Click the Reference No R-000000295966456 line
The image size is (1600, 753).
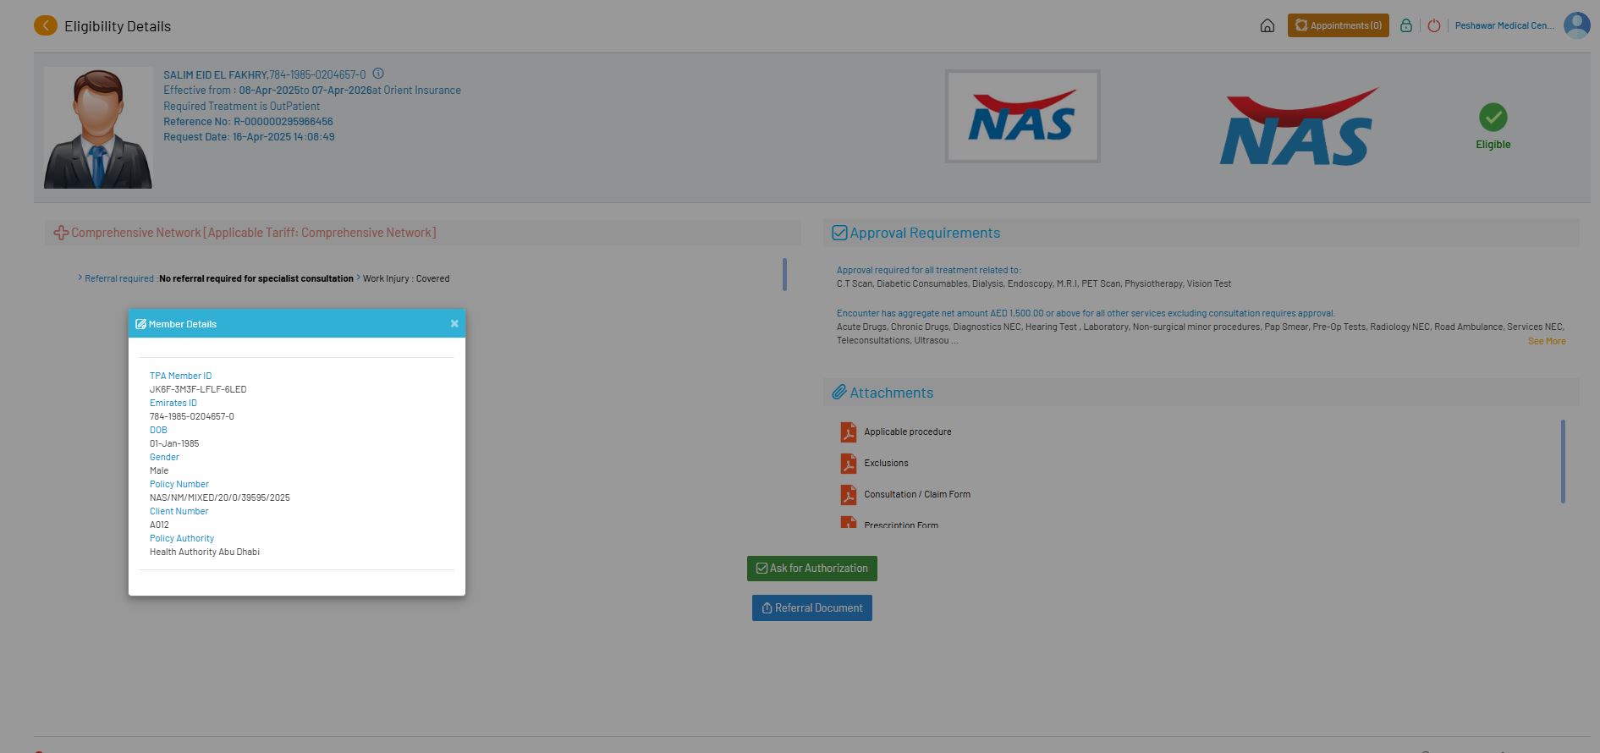point(248,121)
